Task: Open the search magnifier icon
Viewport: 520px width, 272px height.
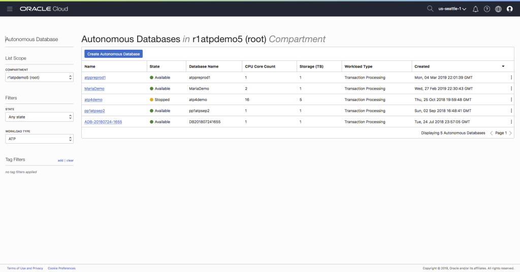Action: point(430,9)
